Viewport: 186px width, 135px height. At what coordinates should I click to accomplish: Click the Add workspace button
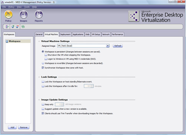pos(12,127)
